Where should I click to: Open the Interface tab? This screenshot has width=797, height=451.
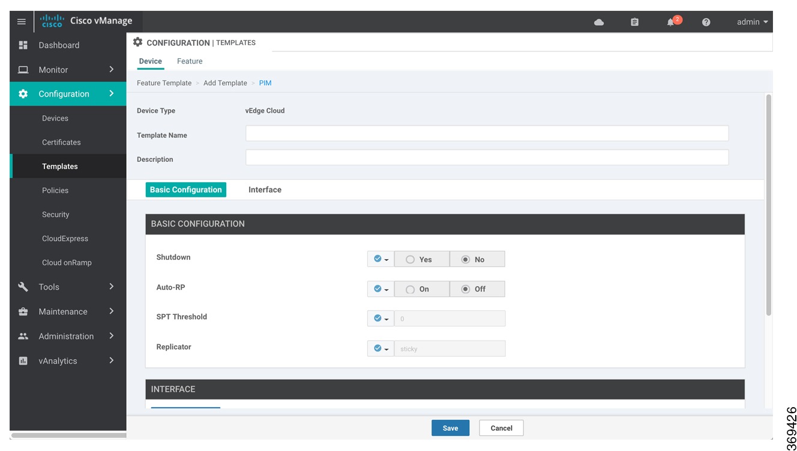(x=265, y=190)
